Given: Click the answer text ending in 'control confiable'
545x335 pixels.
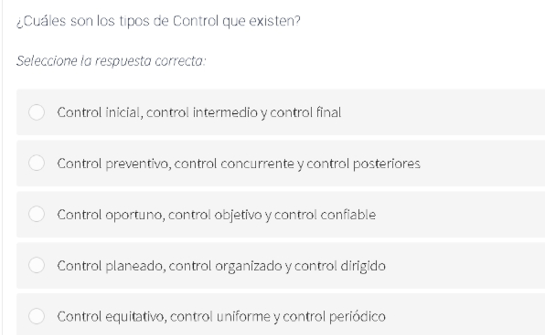Looking at the screenshot, I should (216, 214).
